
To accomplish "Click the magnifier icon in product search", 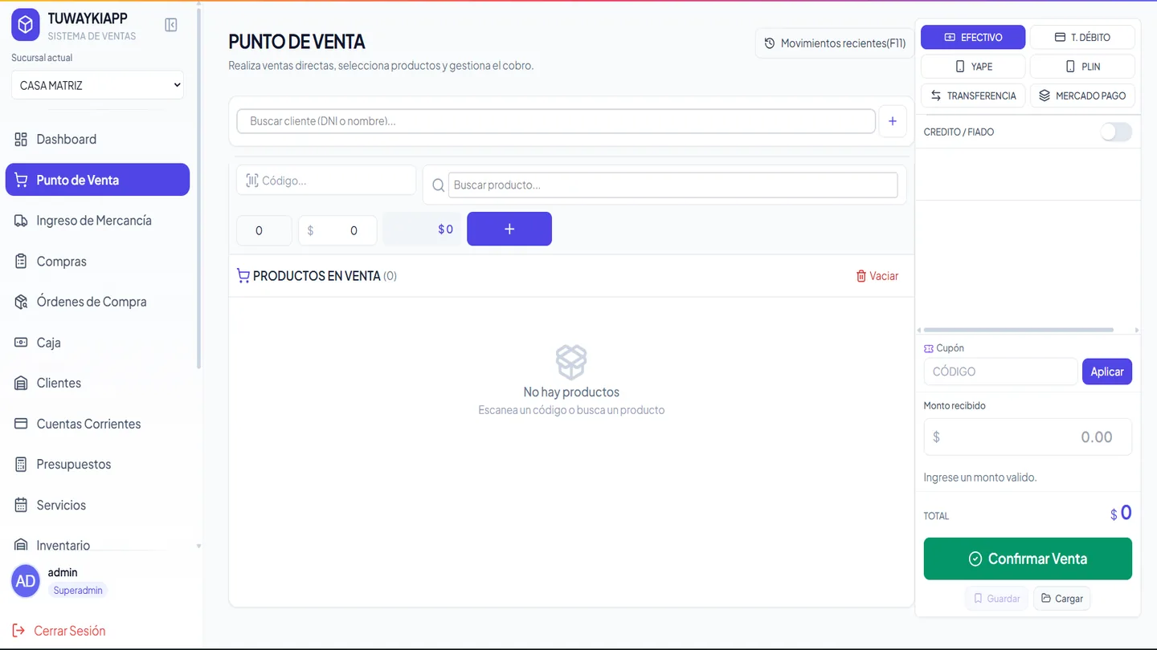I will [439, 185].
